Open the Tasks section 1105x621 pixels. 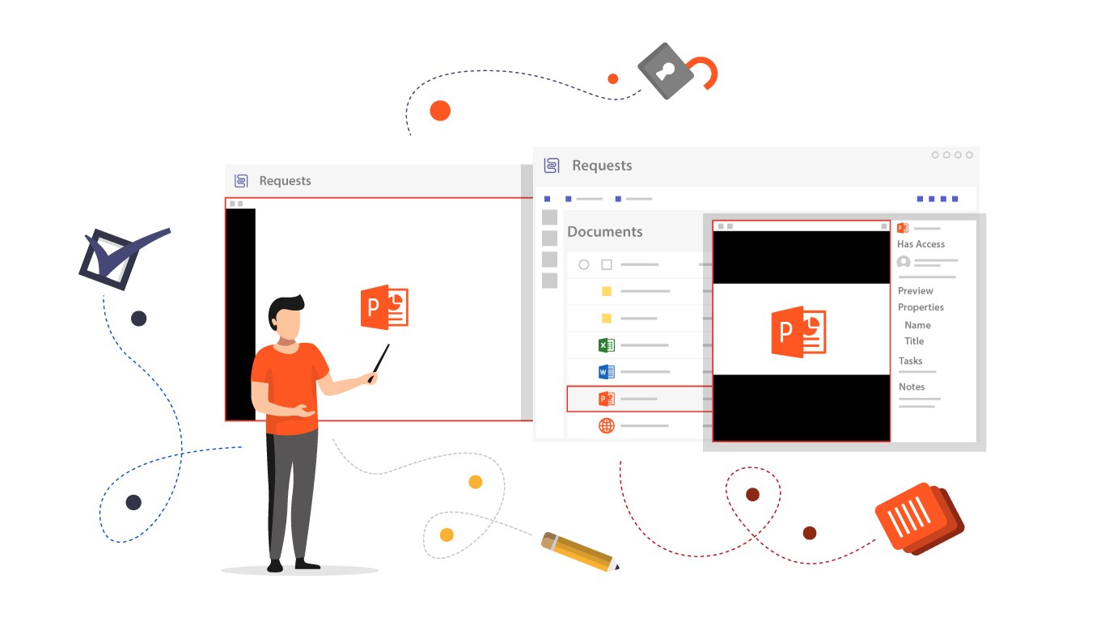(910, 361)
